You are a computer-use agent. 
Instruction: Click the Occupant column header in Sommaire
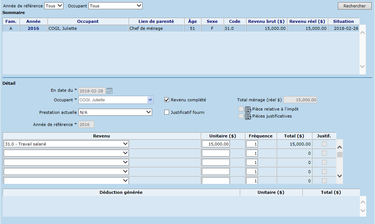88,21
